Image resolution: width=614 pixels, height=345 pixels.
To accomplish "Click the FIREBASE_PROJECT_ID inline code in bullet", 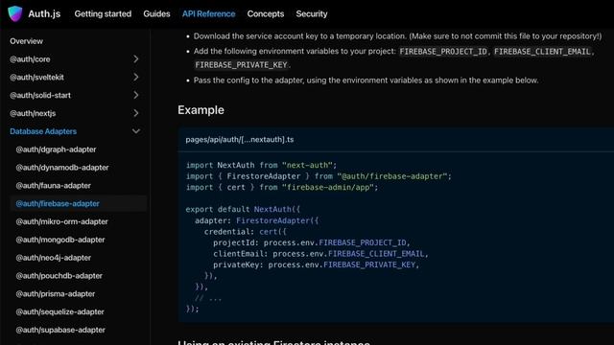I will coord(443,51).
